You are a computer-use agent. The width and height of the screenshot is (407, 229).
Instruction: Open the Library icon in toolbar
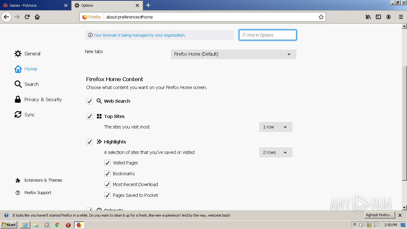[368, 17]
